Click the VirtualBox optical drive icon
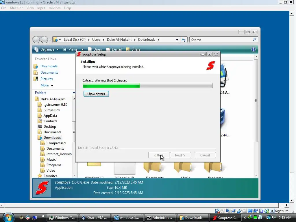This screenshot has width=296, height=222. click(223, 211)
